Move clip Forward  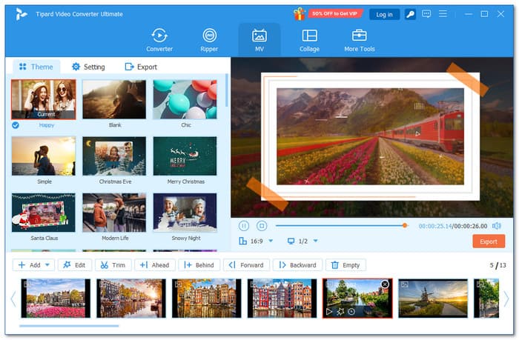coord(246,265)
